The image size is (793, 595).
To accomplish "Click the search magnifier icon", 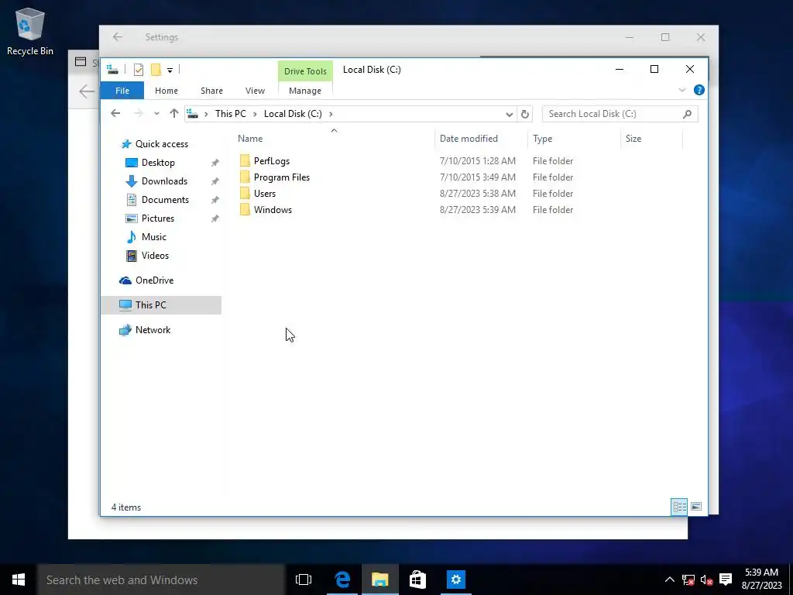I will click(687, 114).
